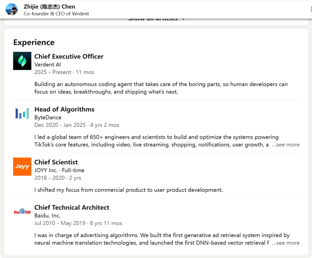Click the Chief Executive Officer job title
Screen dimensions: 312x258
click(x=69, y=56)
